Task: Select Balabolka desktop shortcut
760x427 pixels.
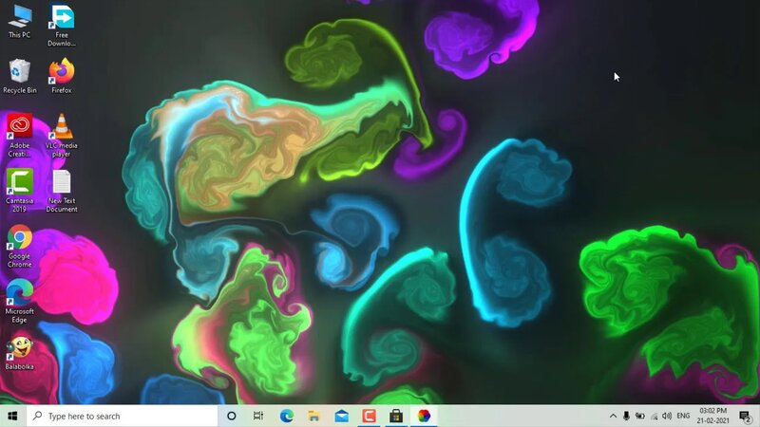Action: [19, 353]
